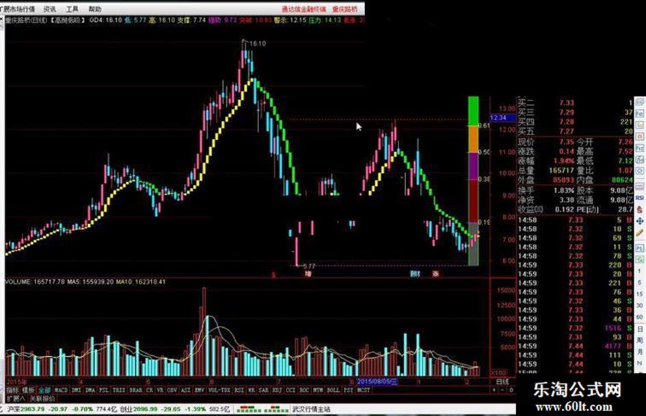Click the trade row with volume 4177
This screenshot has width=646, height=416.
click(x=575, y=346)
